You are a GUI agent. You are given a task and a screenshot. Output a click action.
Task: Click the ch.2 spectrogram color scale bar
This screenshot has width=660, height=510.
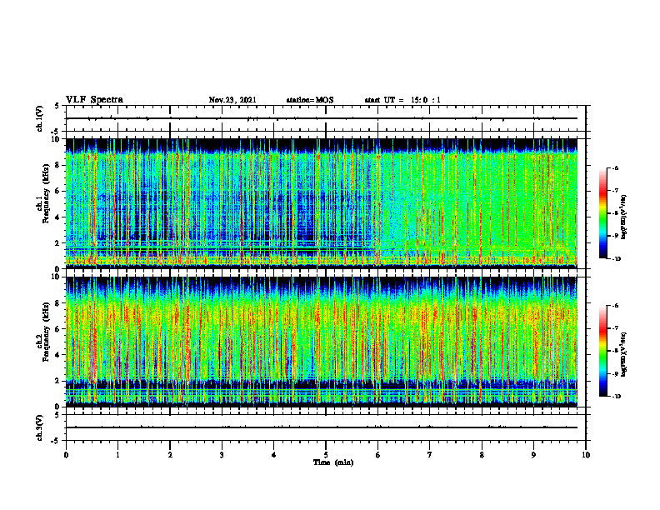pos(602,351)
